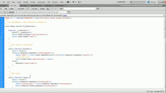
Task: Click the file path text in the tab bar
Action: click(x=141, y=5)
